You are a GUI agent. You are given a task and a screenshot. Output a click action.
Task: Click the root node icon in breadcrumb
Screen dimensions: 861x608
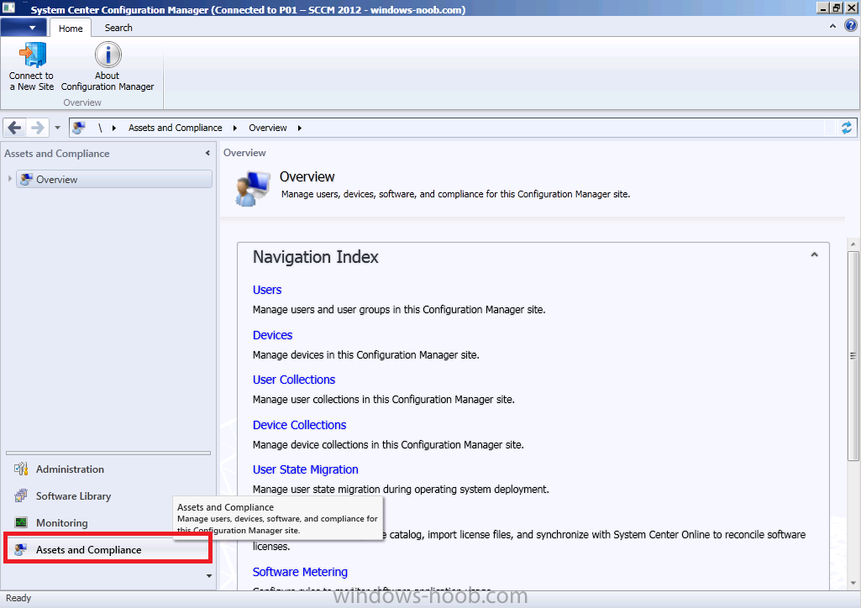(x=79, y=128)
